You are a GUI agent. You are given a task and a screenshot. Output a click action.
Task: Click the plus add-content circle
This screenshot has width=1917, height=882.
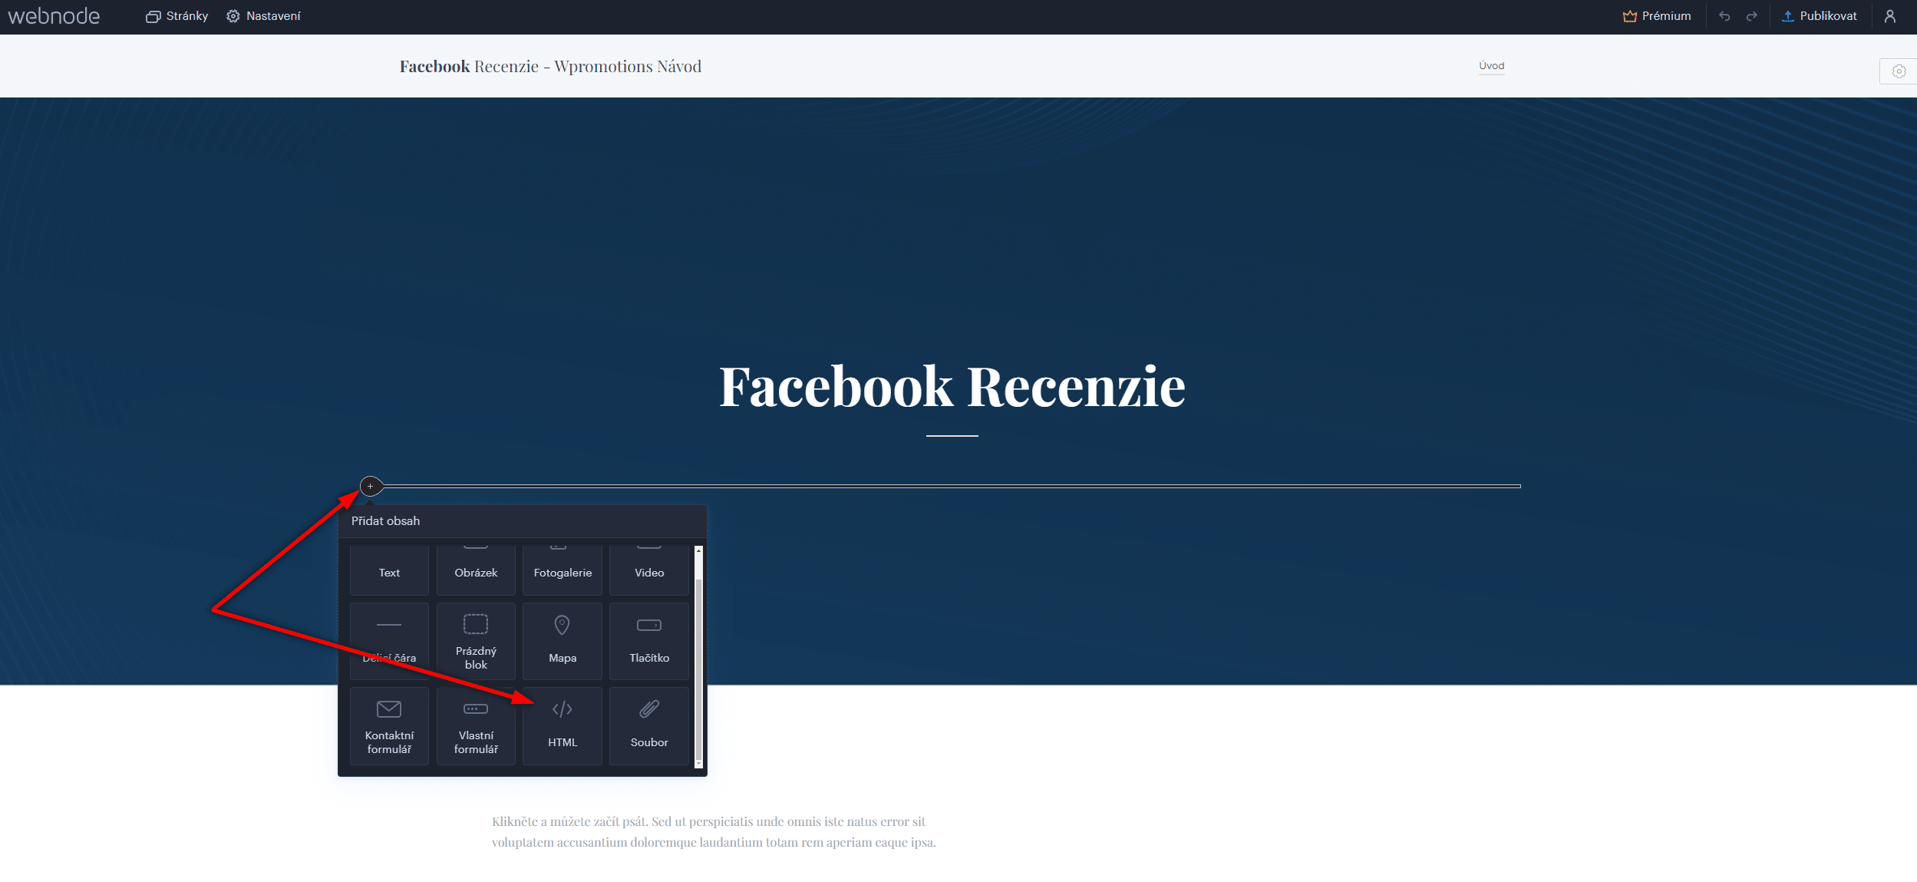tap(371, 486)
